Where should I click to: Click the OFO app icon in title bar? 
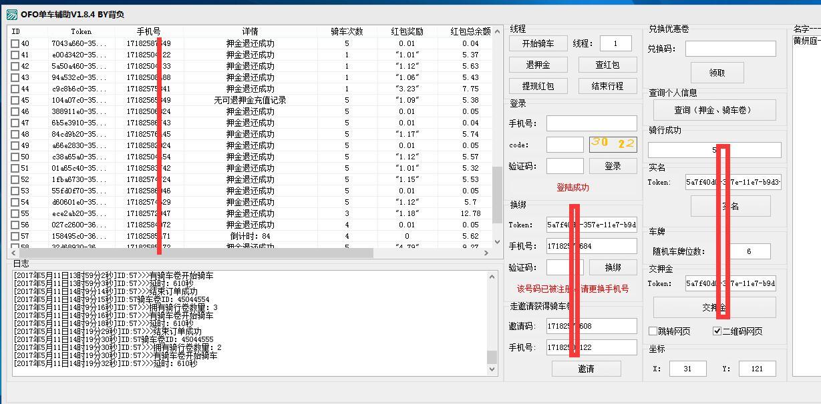(11, 14)
